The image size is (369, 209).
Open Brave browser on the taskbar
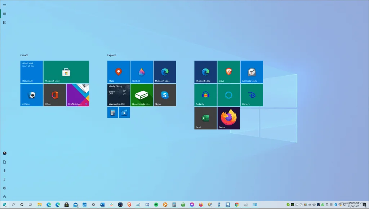tap(129, 205)
